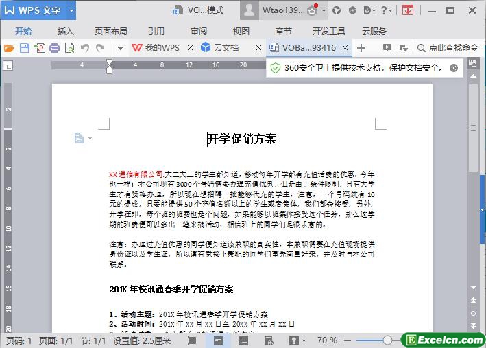
Task: Close the 云文档 tab
Action: pyautogui.click(x=258, y=48)
